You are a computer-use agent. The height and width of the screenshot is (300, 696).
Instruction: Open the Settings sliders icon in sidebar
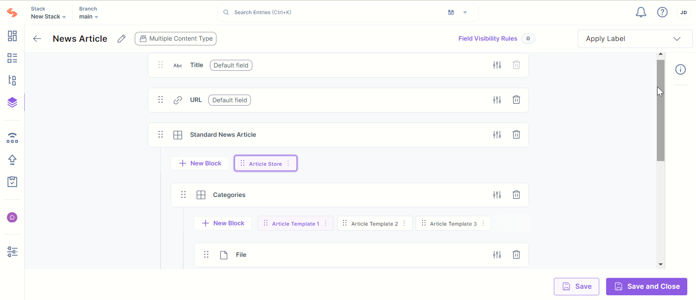coord(12,252)
